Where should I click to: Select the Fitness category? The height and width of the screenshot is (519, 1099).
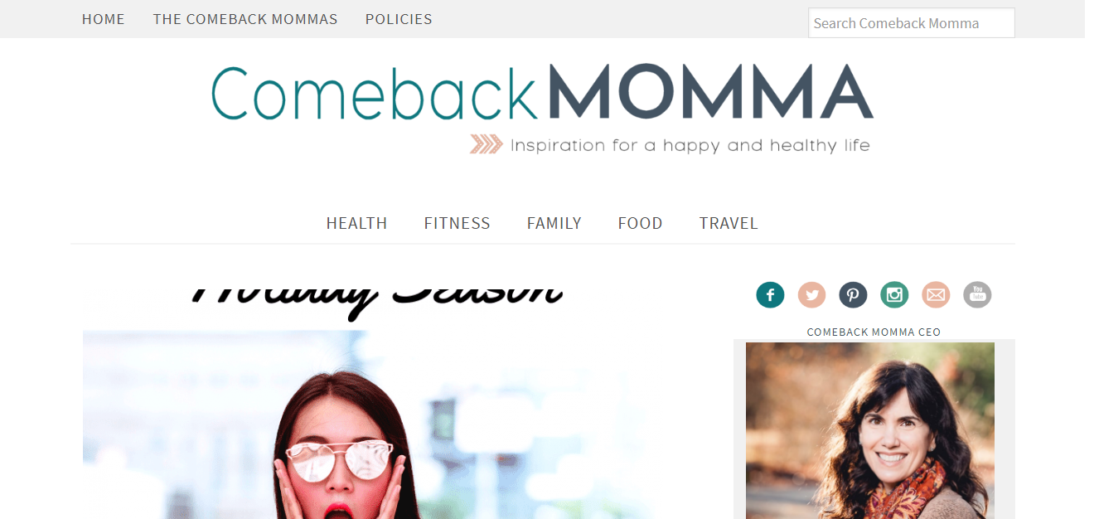[457, 223]
